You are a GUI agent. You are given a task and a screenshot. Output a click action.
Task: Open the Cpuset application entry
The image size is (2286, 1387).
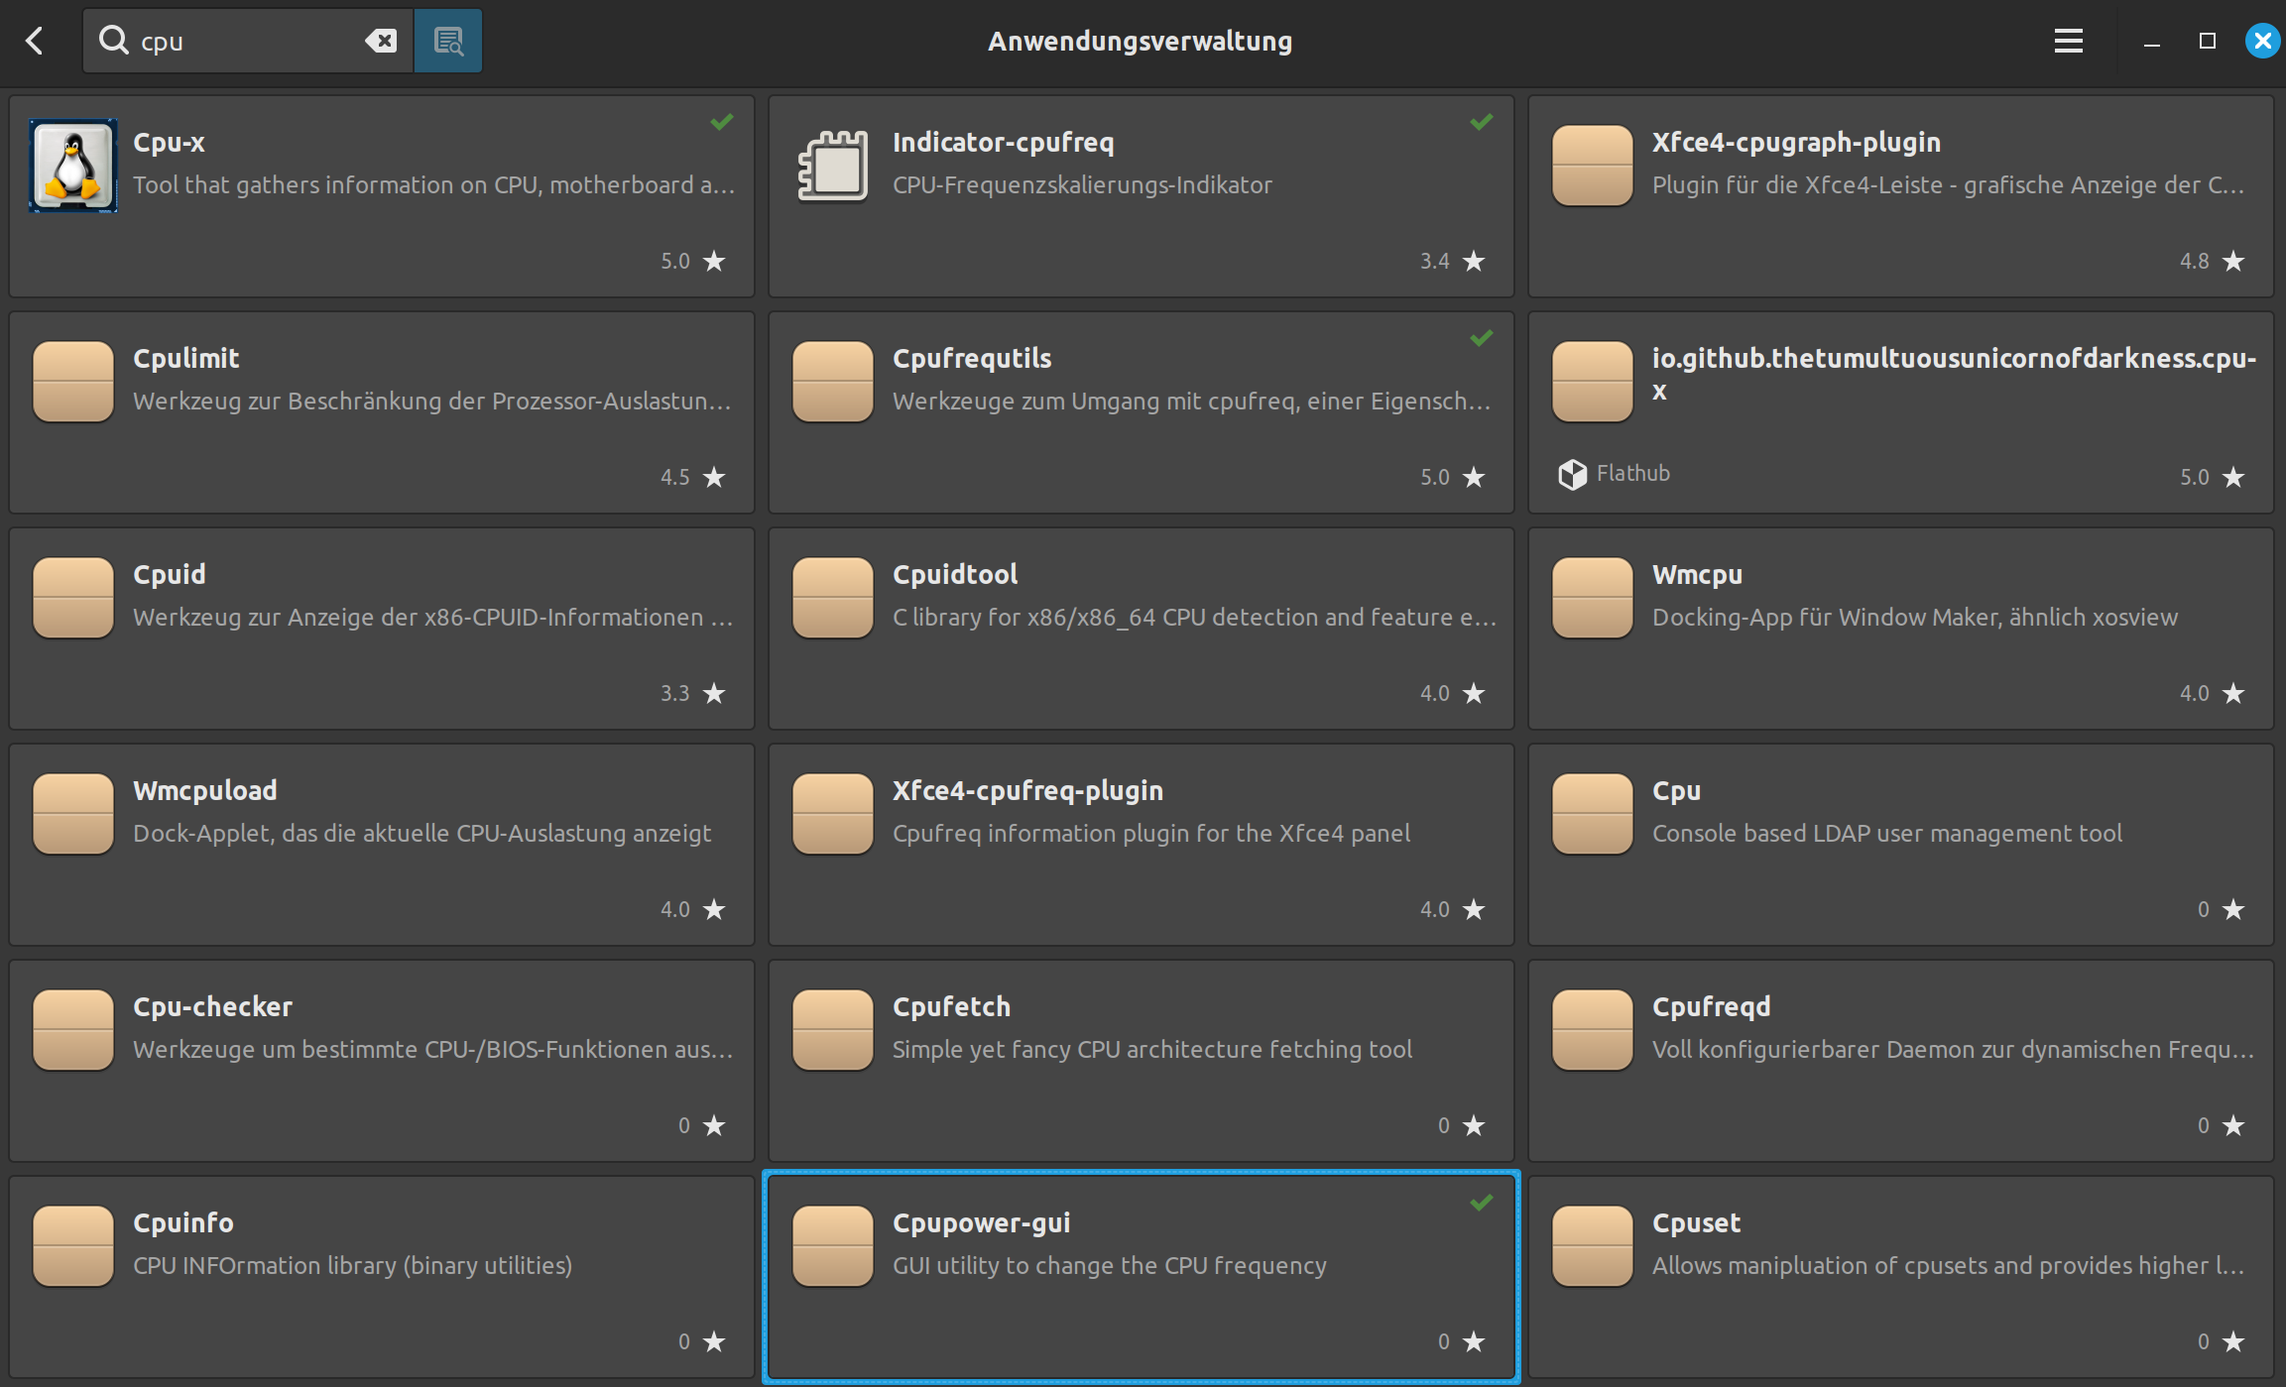pos(1900,1277)
